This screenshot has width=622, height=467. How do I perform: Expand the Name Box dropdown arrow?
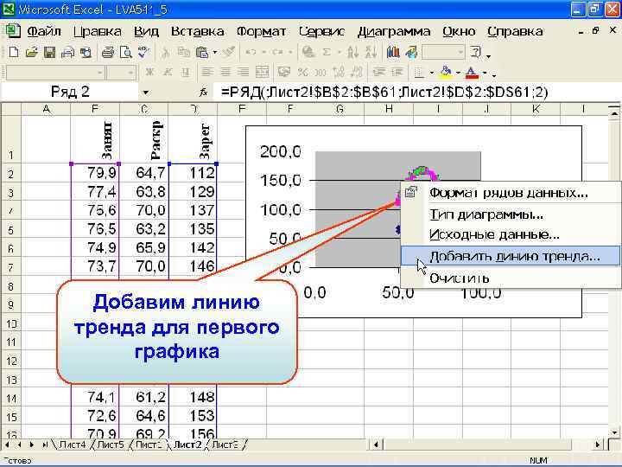pos(146,93)
